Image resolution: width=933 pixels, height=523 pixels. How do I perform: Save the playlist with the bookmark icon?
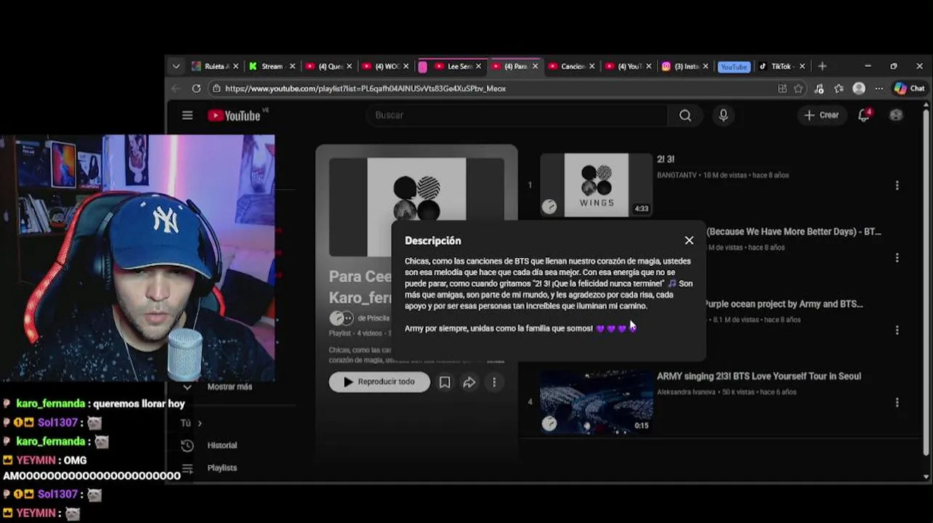445,382
